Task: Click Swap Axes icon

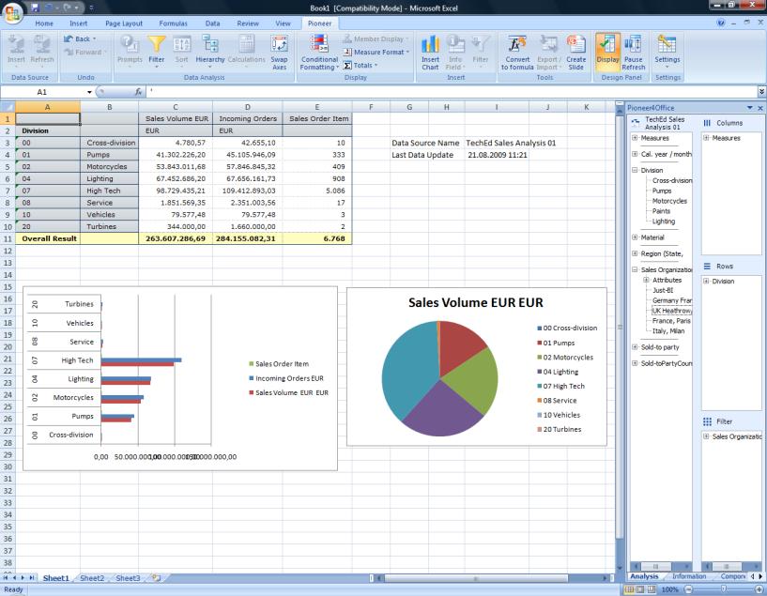Action: coord(280,53)
